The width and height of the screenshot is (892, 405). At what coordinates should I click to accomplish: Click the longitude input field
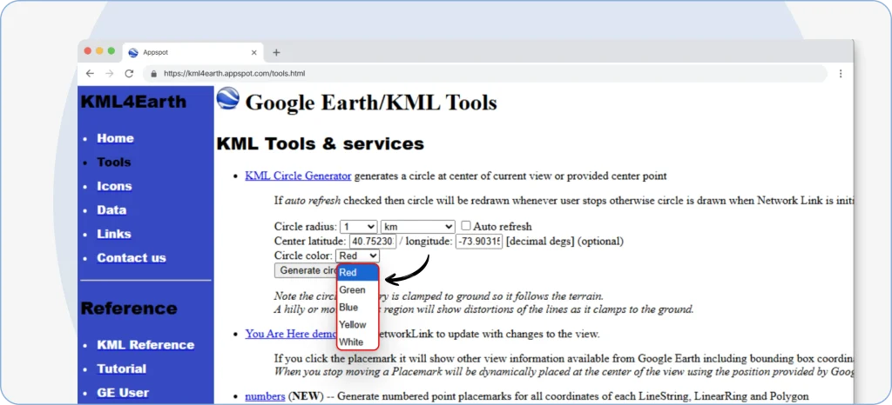click(x=478, y=241)
